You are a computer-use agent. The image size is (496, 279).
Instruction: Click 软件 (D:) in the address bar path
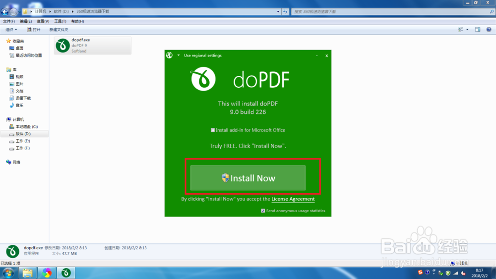tap(61, 11)
